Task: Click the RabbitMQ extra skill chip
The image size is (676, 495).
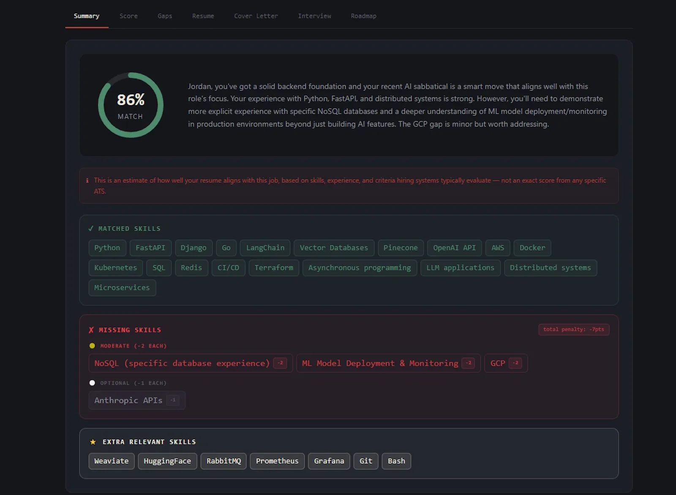Action: (224, 461)
